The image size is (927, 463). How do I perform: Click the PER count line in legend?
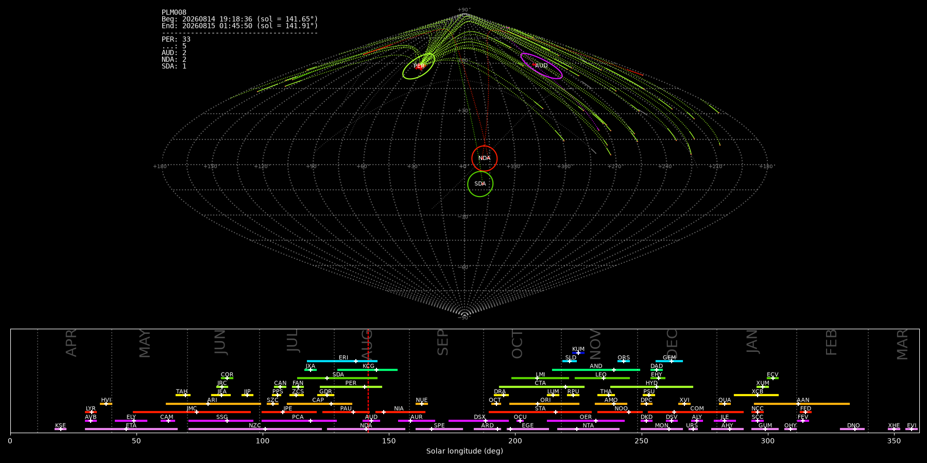(176, 39)
